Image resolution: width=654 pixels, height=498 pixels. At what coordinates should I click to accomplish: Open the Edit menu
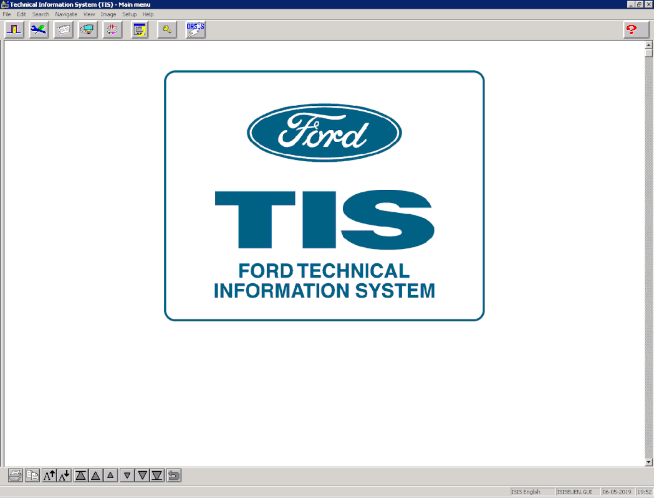click(21, 14)
